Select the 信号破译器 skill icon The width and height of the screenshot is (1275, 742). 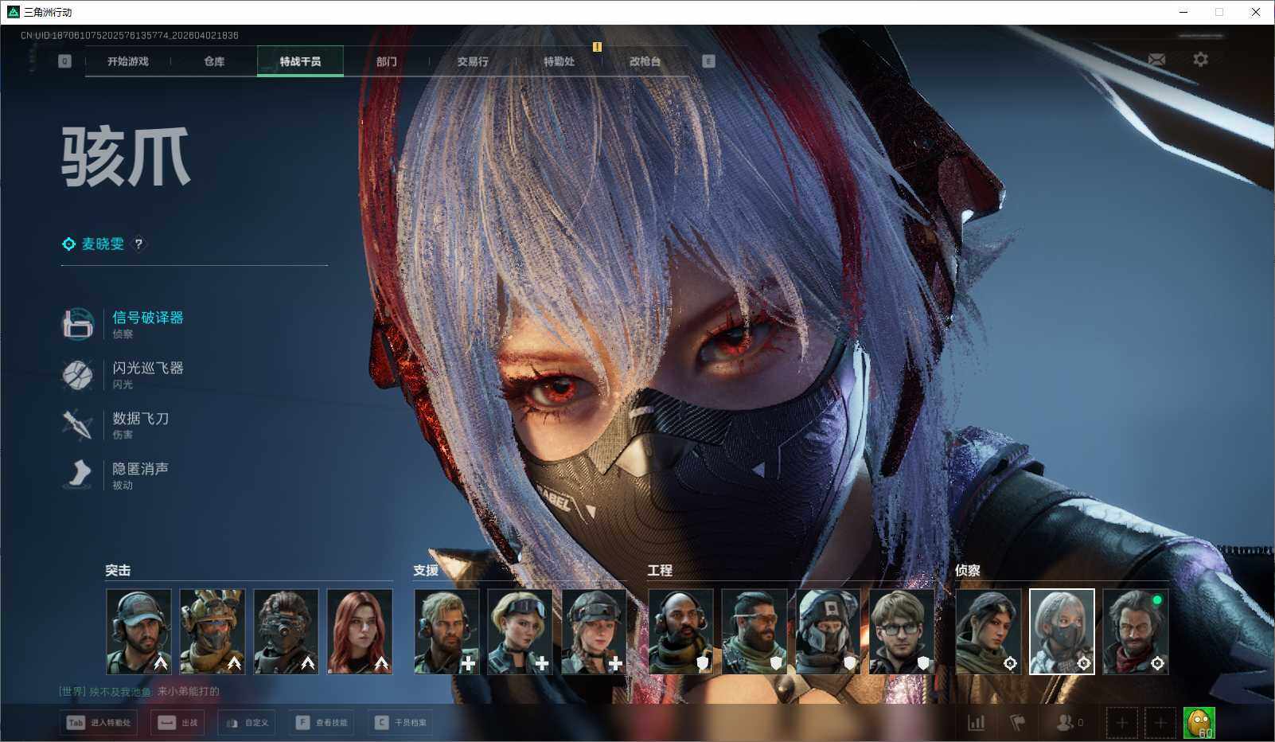point(78,324)
